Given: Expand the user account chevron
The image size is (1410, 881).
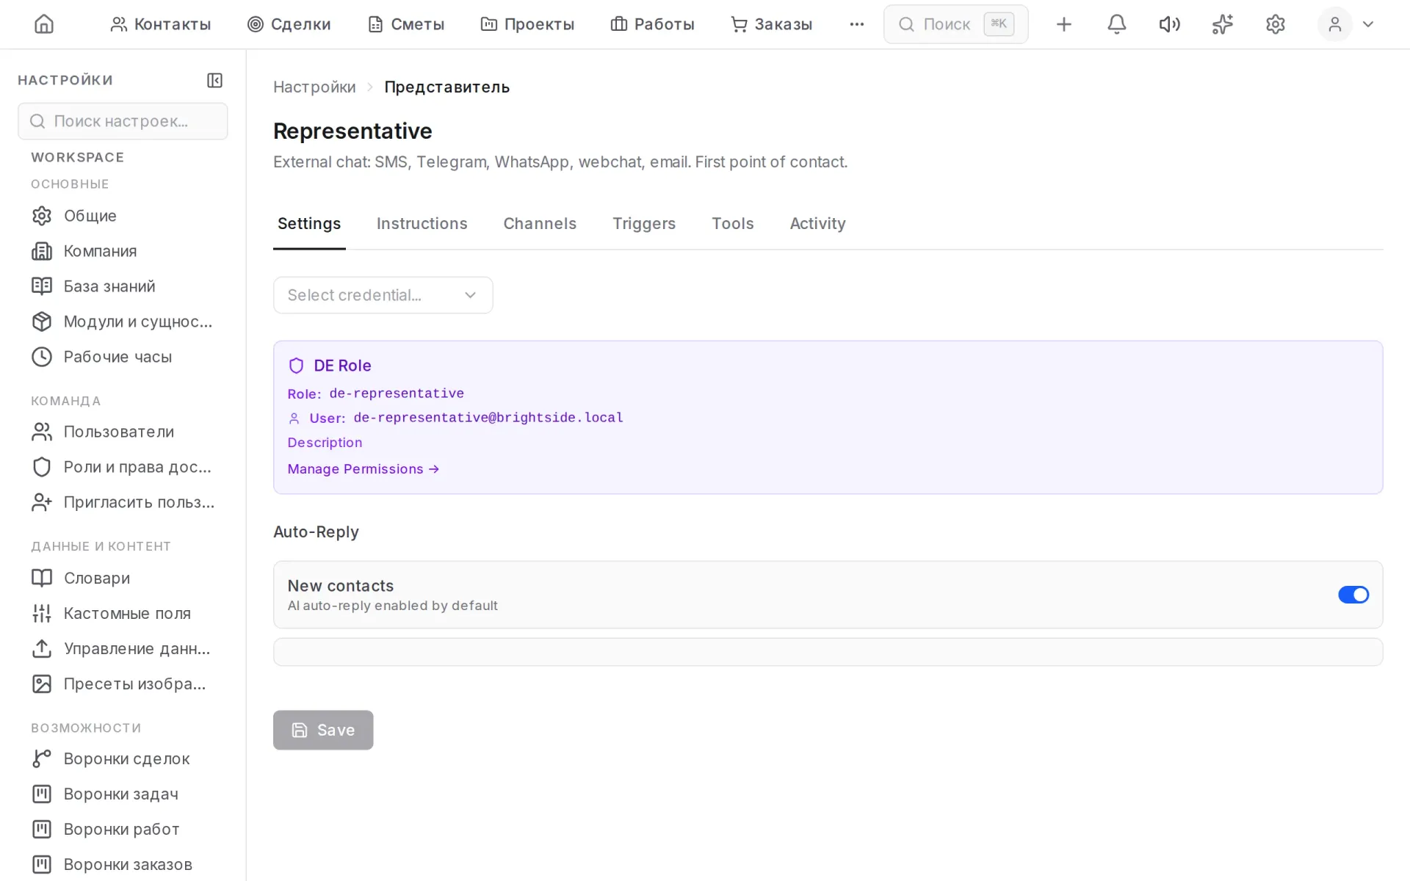Looking at the screenshot, I should [x=1368, y=24].
